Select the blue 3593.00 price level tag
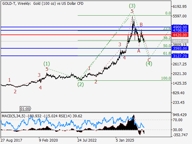The height and width of the screenshot is (144, 192). (180, 49)
